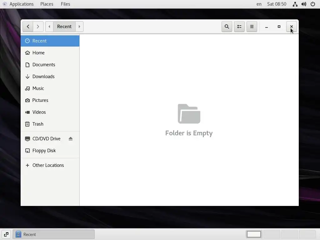The height and width of the screenshot is (240, 320).
Task: Click the clock icon beside Recent
Action: coord(27,41)
